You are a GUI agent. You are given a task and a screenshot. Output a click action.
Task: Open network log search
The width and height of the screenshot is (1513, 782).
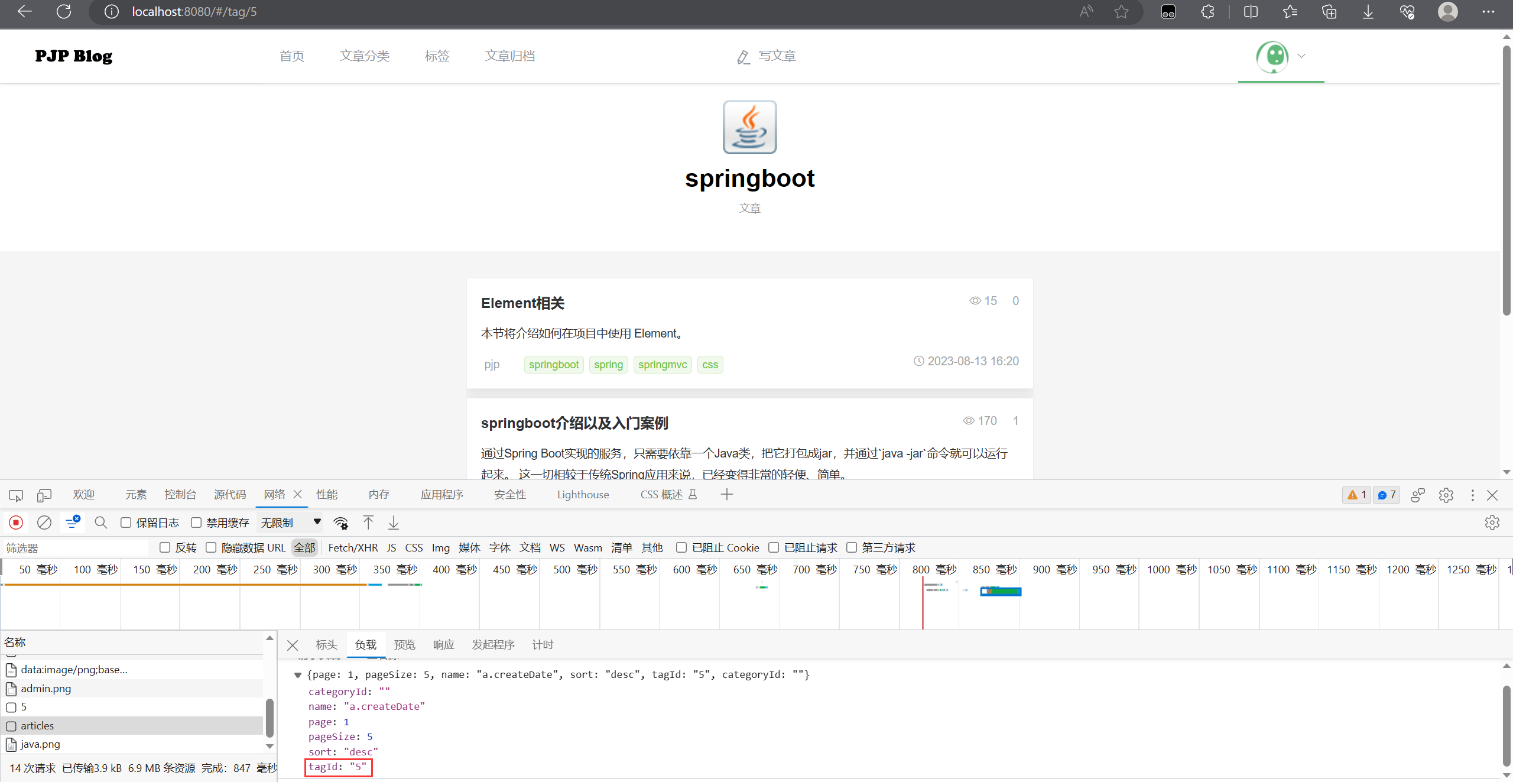(x=100, y=523)
